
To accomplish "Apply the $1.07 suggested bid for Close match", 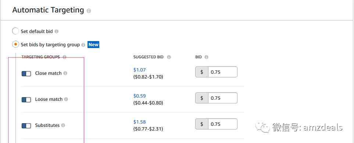I will click(x=140, y=70).
